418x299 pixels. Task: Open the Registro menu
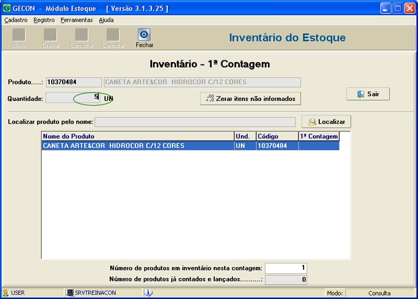point(44,20)
